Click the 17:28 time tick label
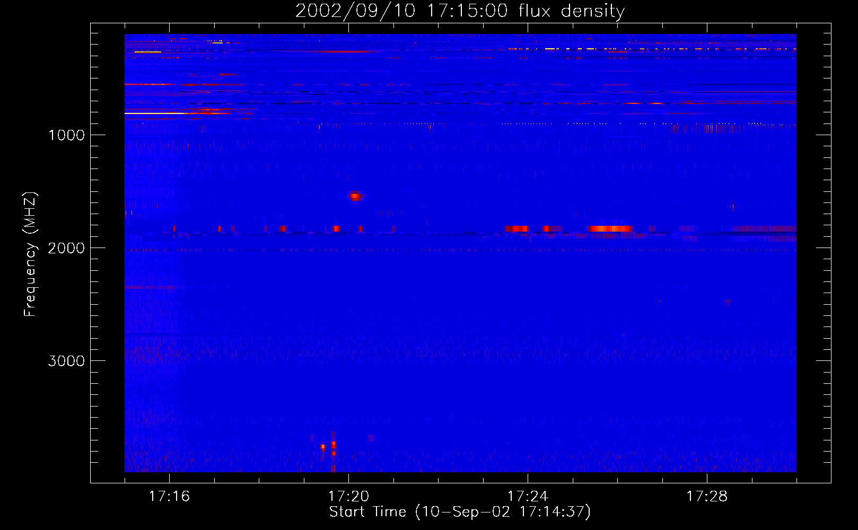This screenshot has width=858, height=530. [707, 496]
